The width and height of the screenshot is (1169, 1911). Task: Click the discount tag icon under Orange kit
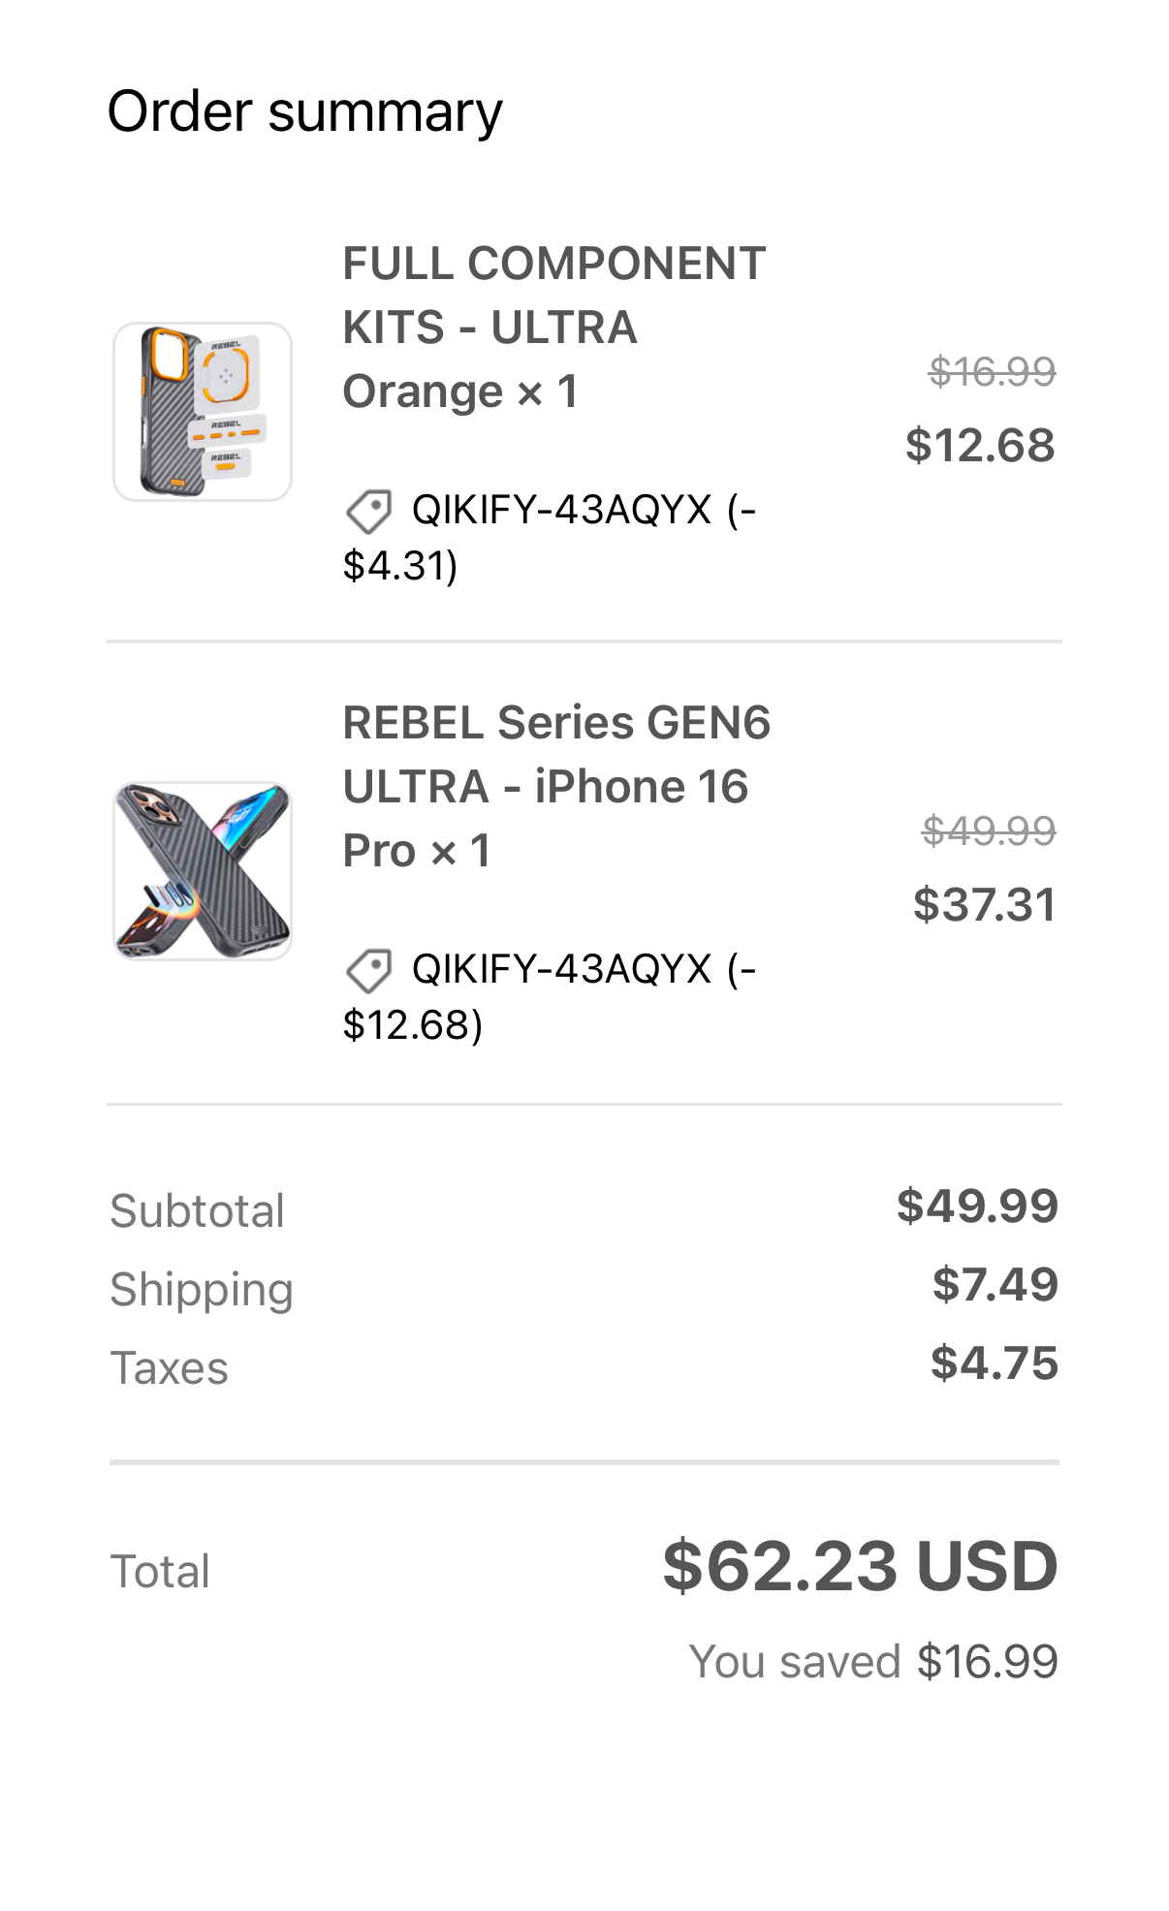368,511
